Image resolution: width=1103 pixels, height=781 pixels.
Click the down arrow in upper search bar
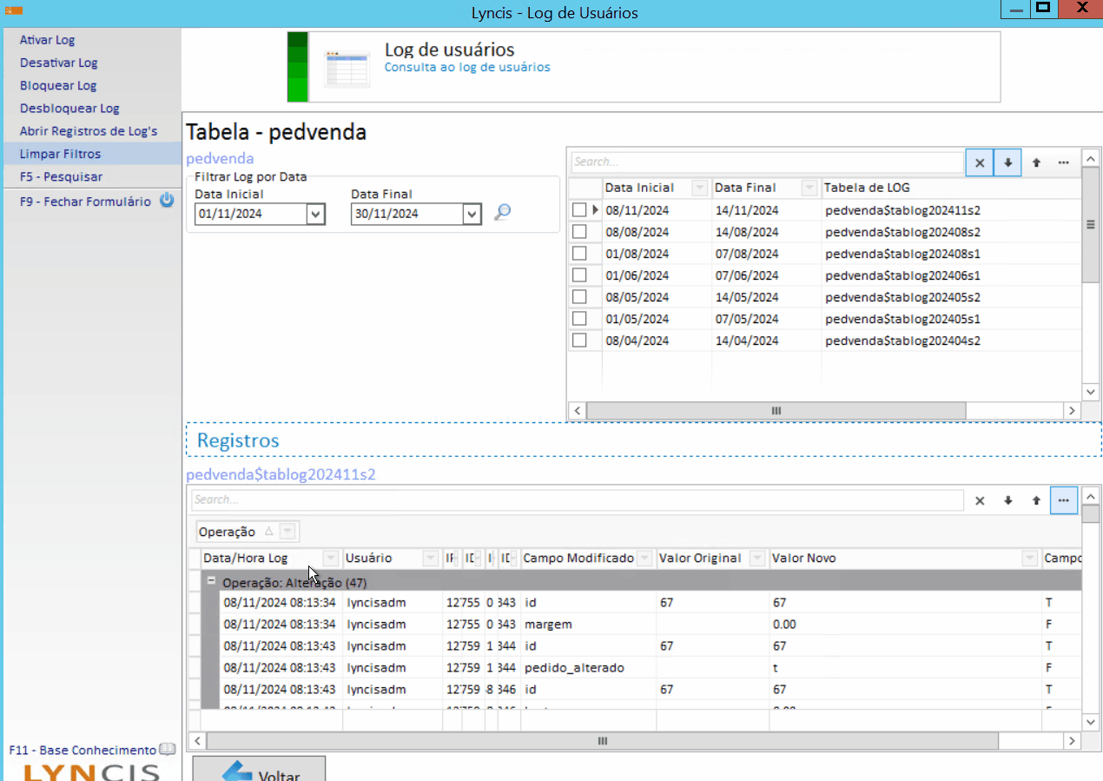(x=1007, y=162)
